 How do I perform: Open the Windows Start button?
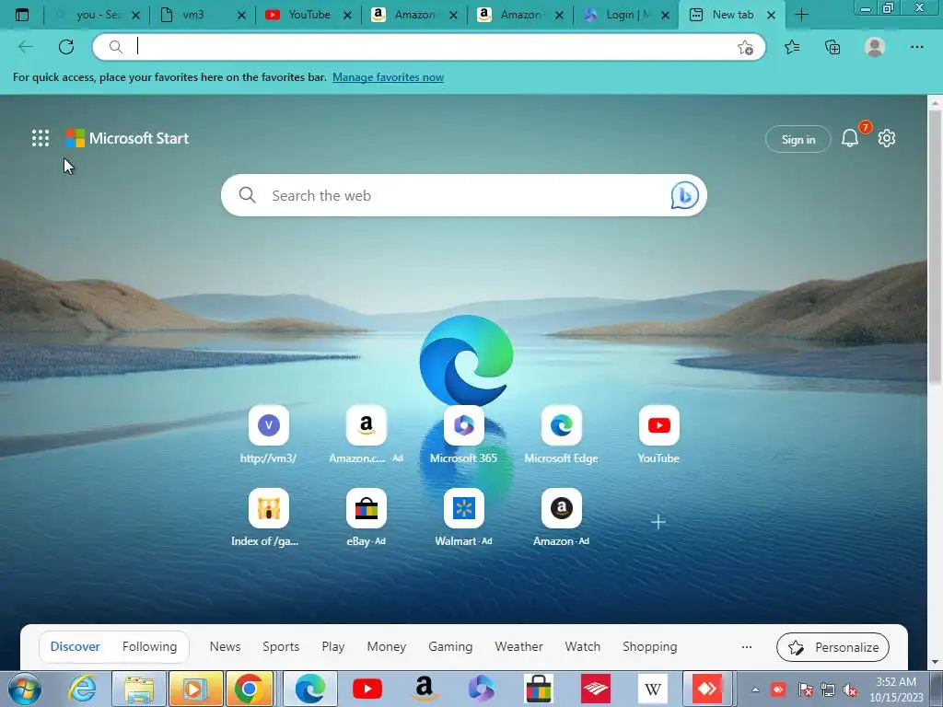(x=23, y=689)
